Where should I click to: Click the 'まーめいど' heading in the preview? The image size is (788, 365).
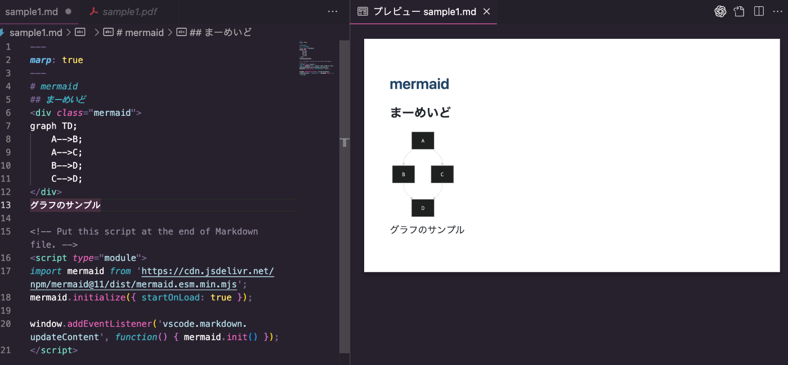tap(420, 112)
